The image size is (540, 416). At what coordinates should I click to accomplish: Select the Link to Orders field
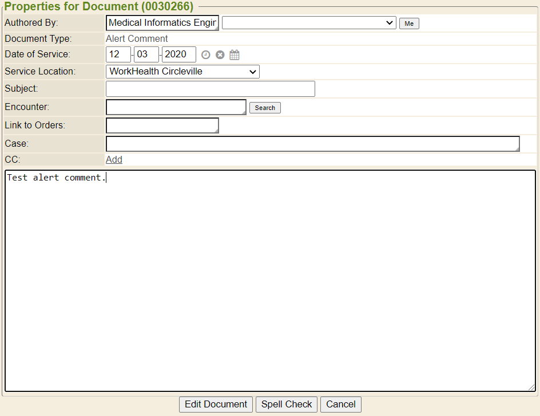[x=162, y=125]
